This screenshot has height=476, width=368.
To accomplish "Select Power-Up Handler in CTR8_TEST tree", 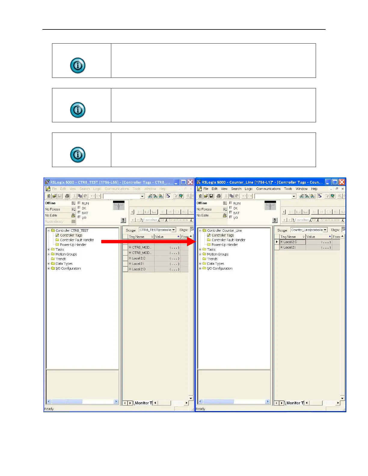I will click(x=73, y=245).
